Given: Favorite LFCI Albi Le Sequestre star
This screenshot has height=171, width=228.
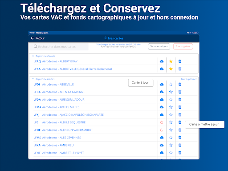Looking at the screenshot, I should (x=171, y=122).
